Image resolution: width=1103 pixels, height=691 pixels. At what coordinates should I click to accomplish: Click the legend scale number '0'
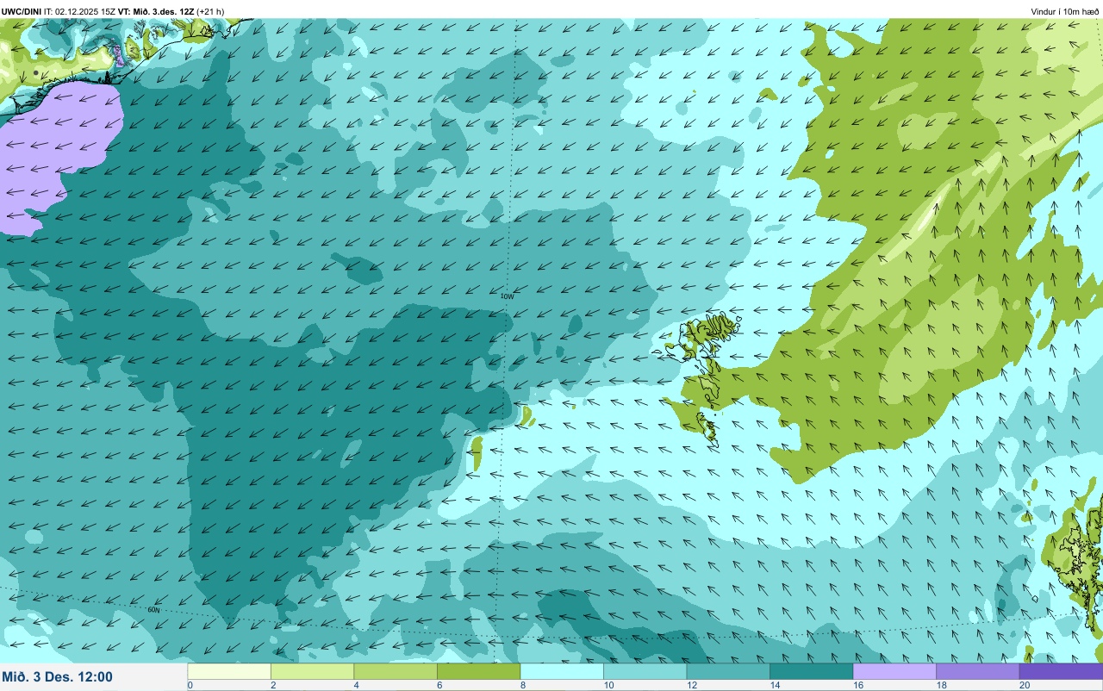[x=190, y=686]
